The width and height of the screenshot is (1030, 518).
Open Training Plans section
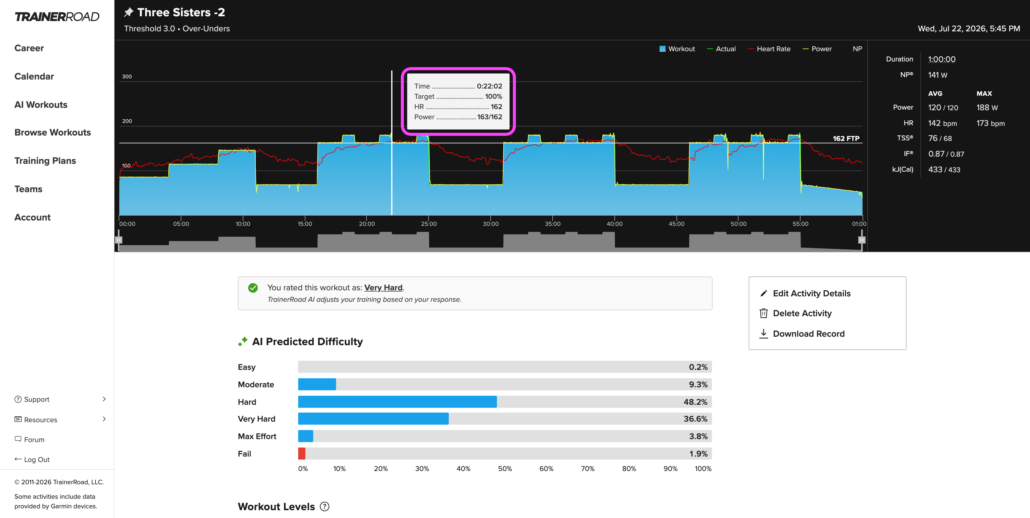pyautogui.click(x=45, y=161)
